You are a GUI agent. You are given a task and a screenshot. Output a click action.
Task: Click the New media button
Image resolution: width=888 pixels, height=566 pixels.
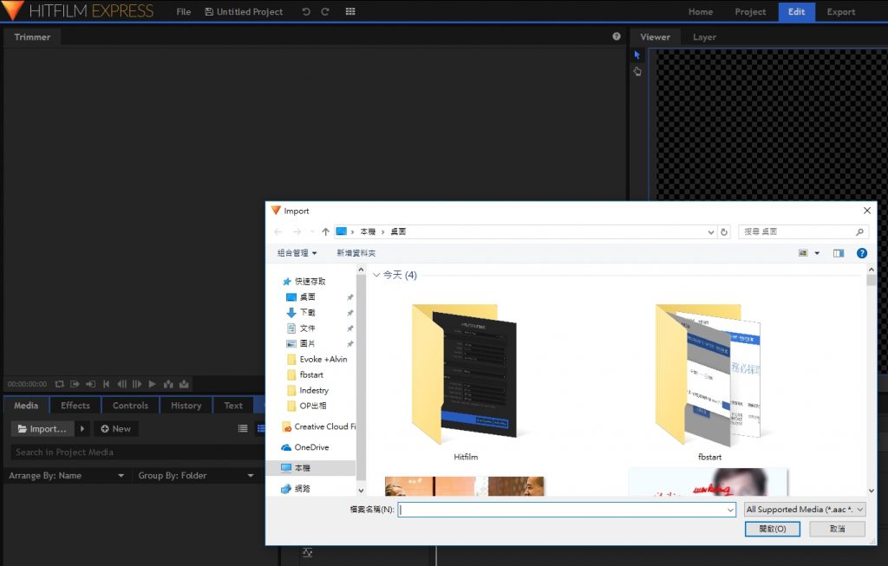point(115,429)
